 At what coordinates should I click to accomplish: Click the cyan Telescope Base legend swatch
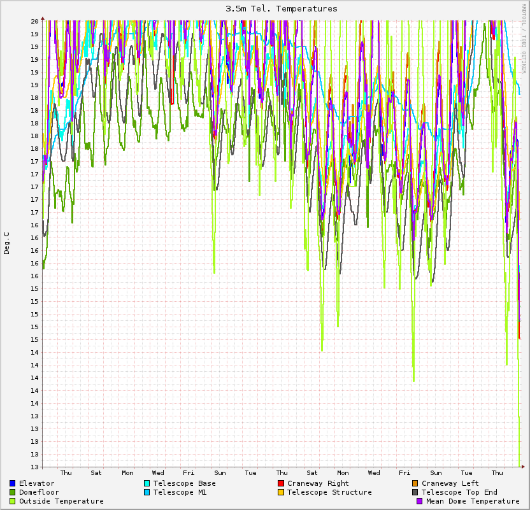147,483
